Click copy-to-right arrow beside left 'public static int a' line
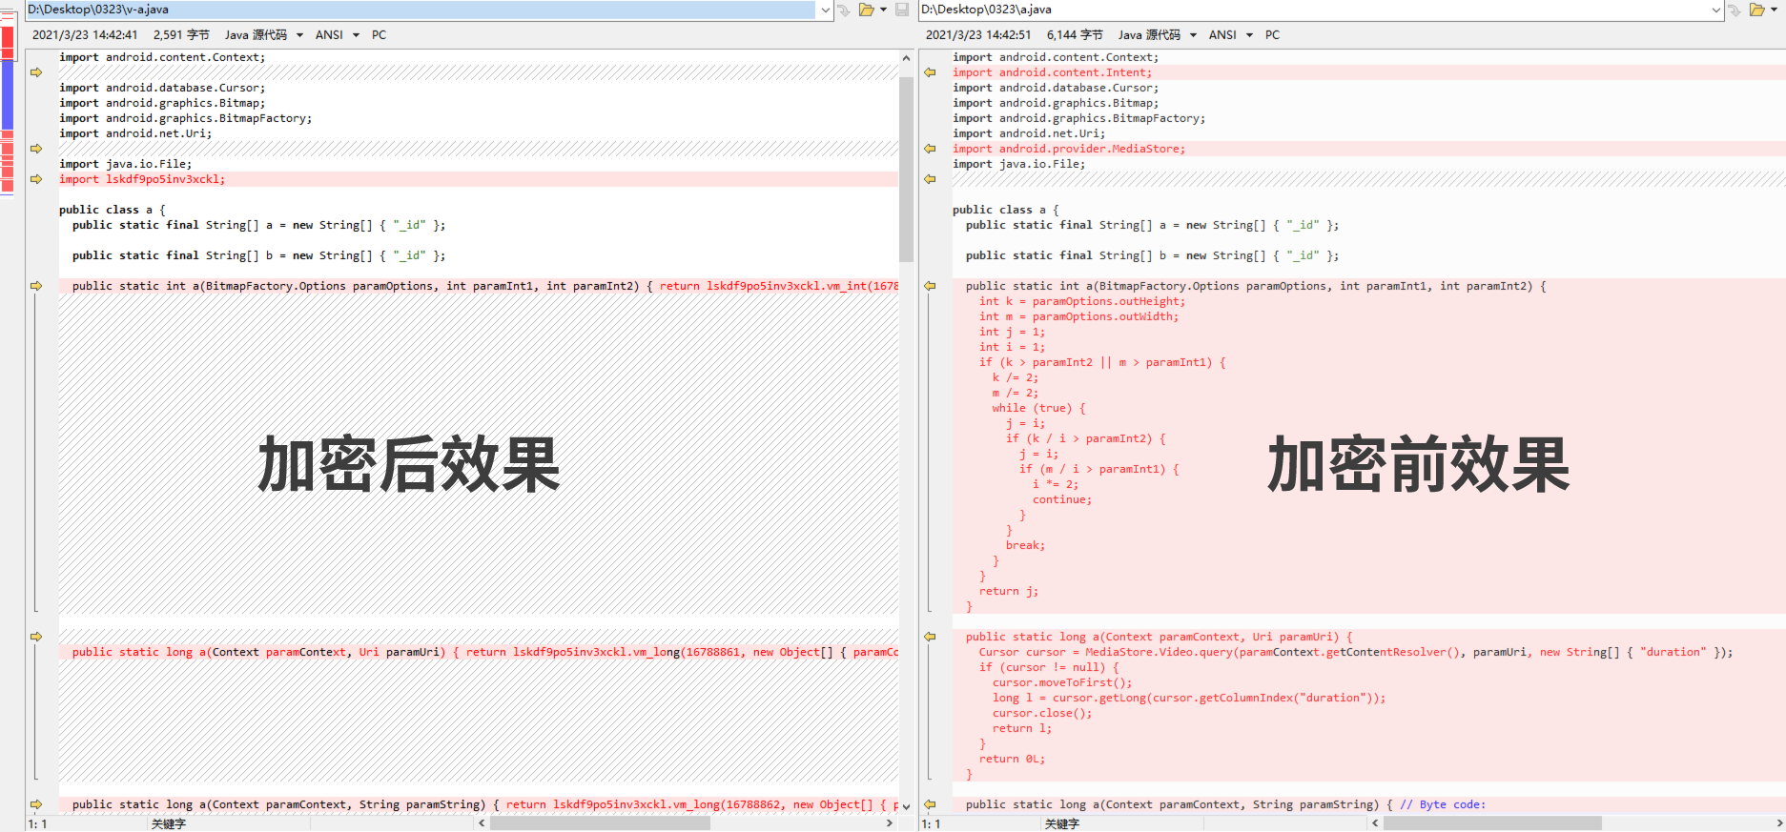 [x=36, y=286]
